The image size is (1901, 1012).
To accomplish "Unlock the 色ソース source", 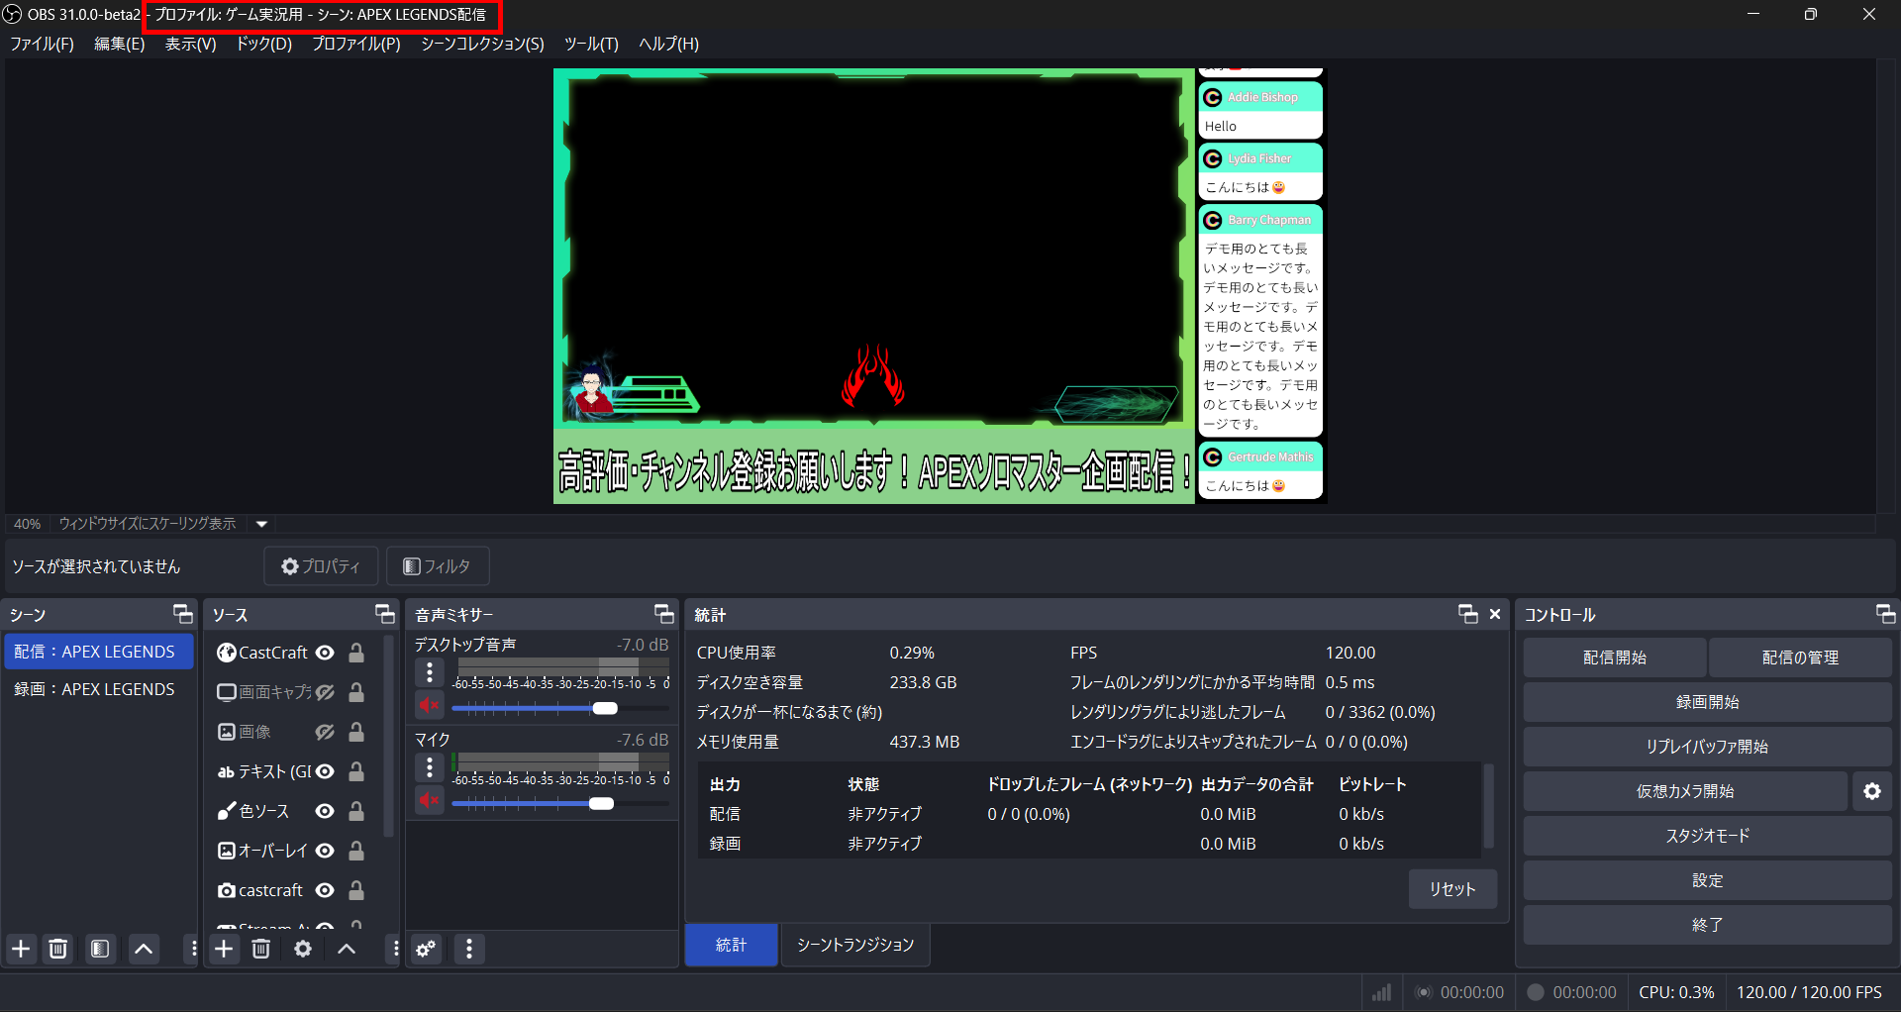I will click(x=356, y=811).
